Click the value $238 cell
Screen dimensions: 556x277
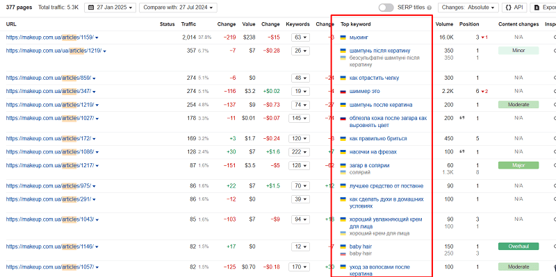point(249,37)
